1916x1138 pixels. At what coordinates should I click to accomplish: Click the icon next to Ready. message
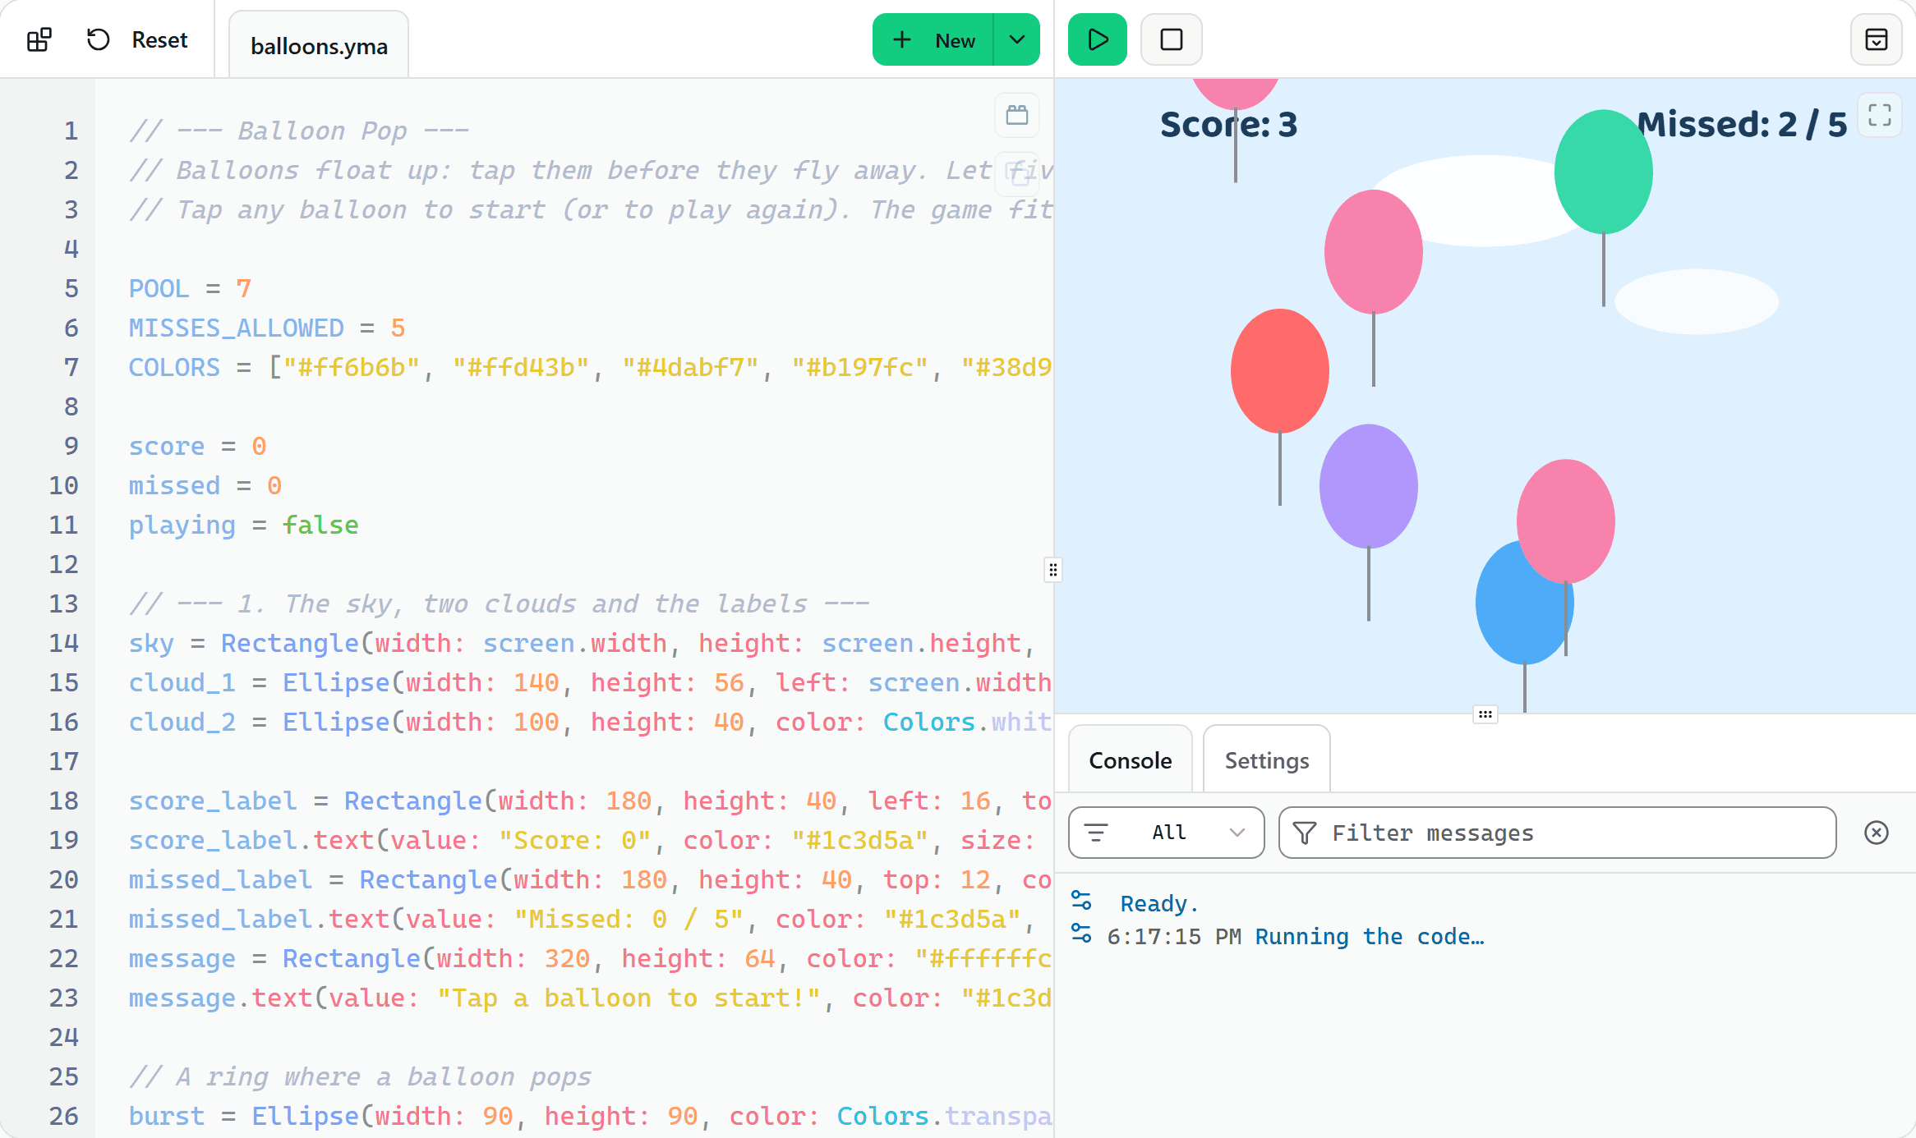(x=1081, y=901)
